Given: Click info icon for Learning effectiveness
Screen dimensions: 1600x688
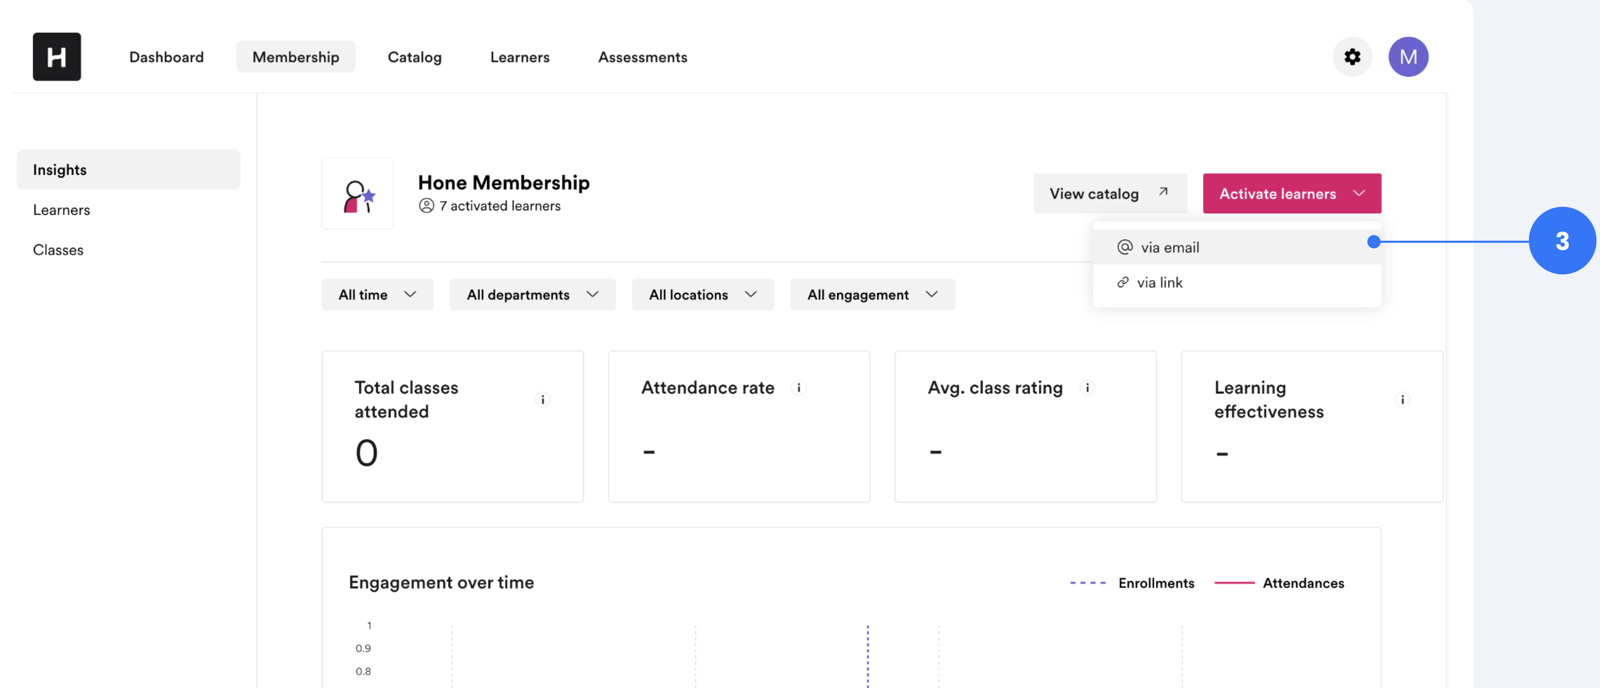Looking at the screenshot, I should click(1402, 400).
